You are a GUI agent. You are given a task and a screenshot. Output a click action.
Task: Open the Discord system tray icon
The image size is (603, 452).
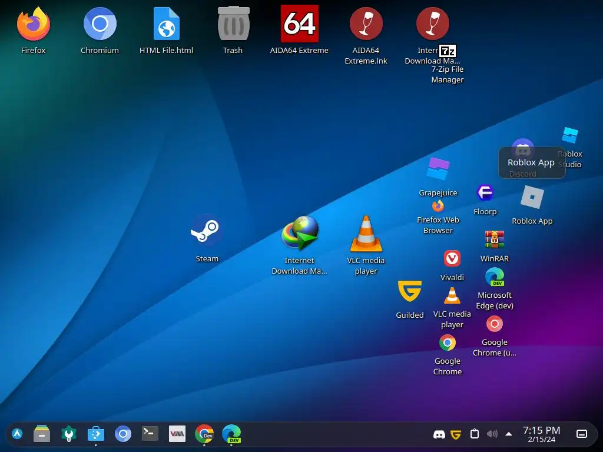click(439, 434)
